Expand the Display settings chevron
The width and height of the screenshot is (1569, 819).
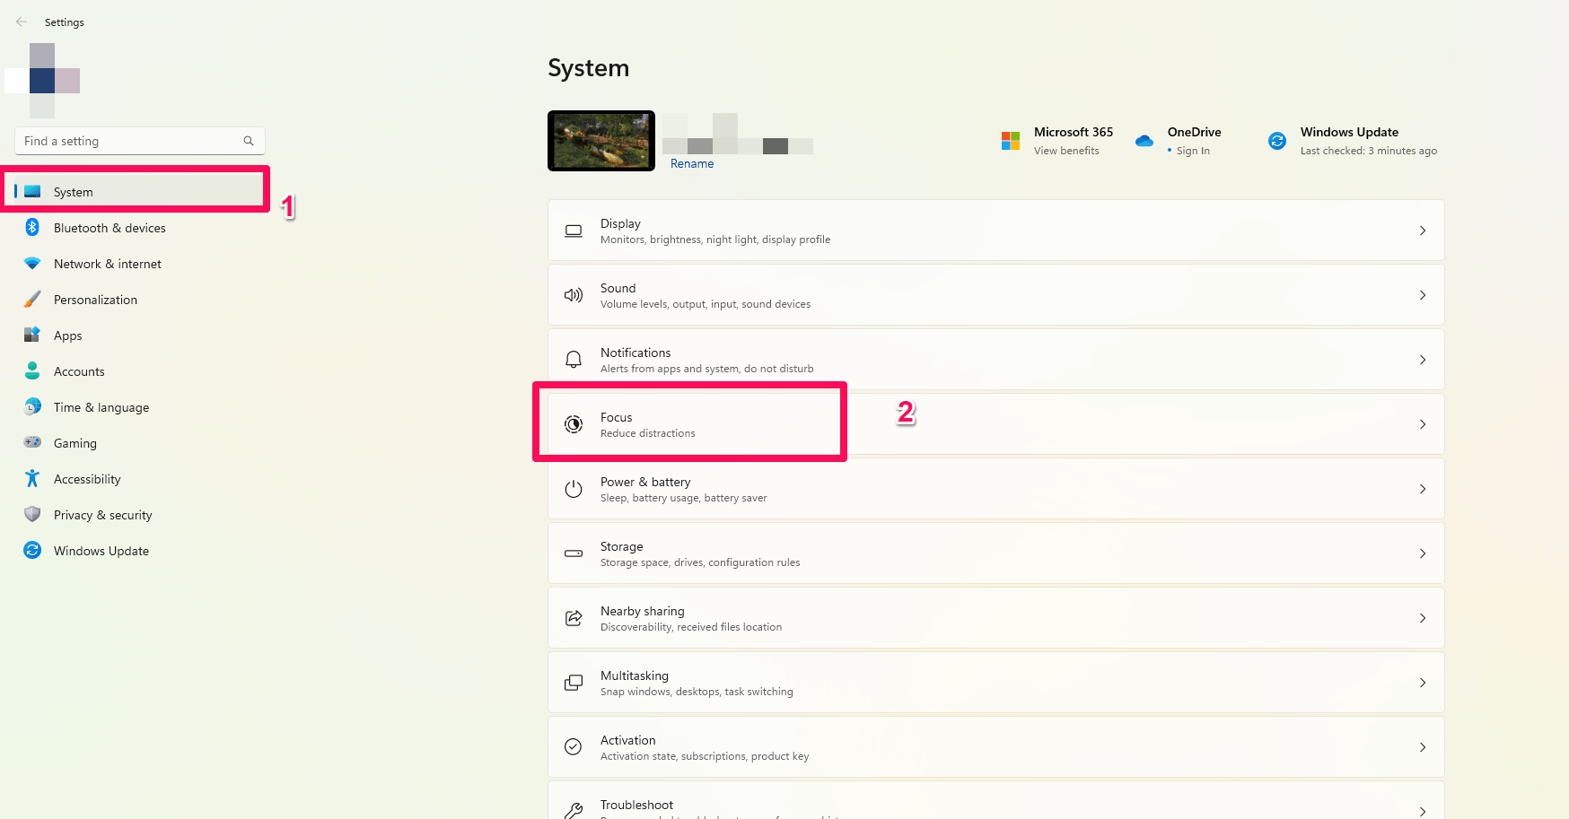(x=1423, y=231)
